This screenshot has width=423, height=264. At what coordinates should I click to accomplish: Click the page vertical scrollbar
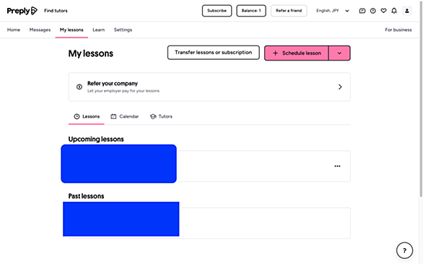click(421, 98)
